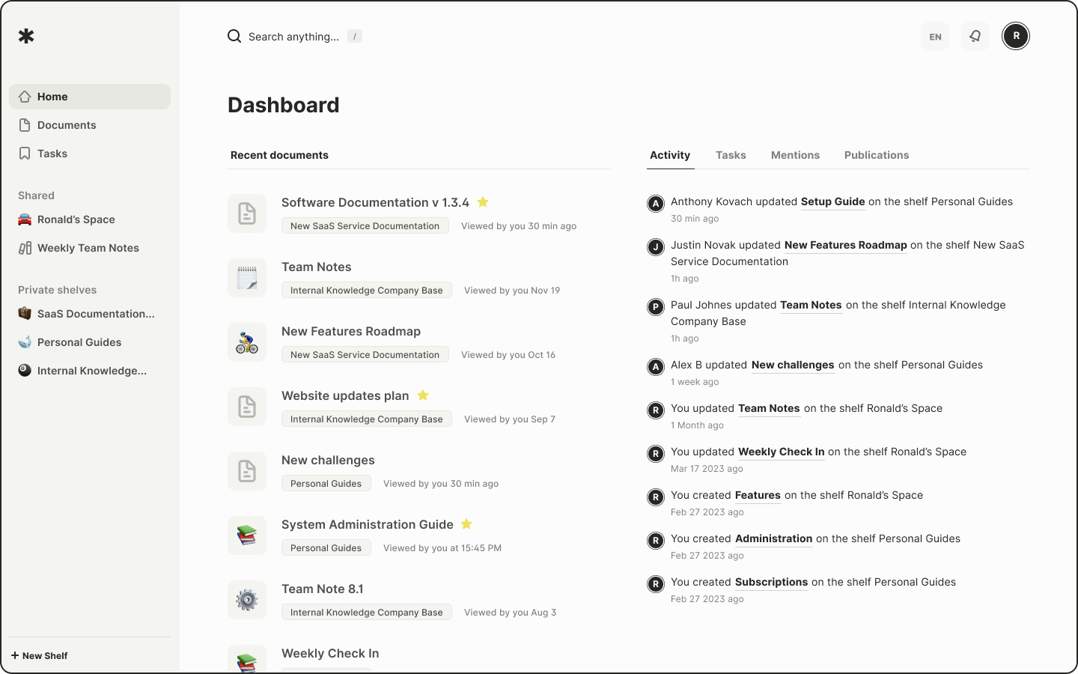
Task: Click the asterisk app logo
Action: click(26, 35)
